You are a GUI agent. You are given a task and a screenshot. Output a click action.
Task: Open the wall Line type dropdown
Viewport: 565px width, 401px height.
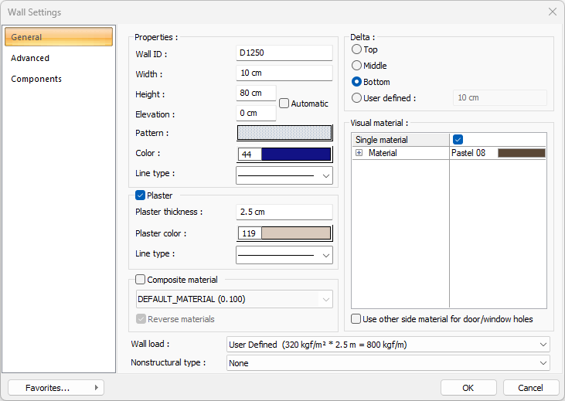284,175
